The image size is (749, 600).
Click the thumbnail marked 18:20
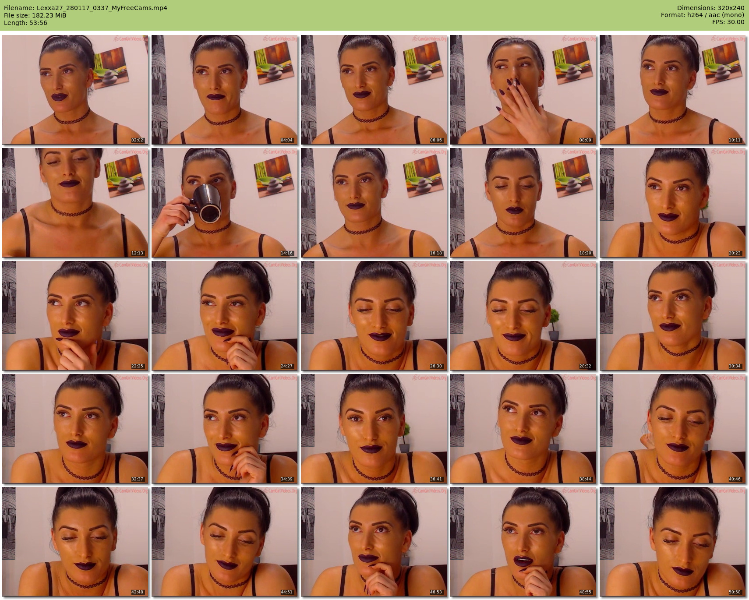click(523, 203)
